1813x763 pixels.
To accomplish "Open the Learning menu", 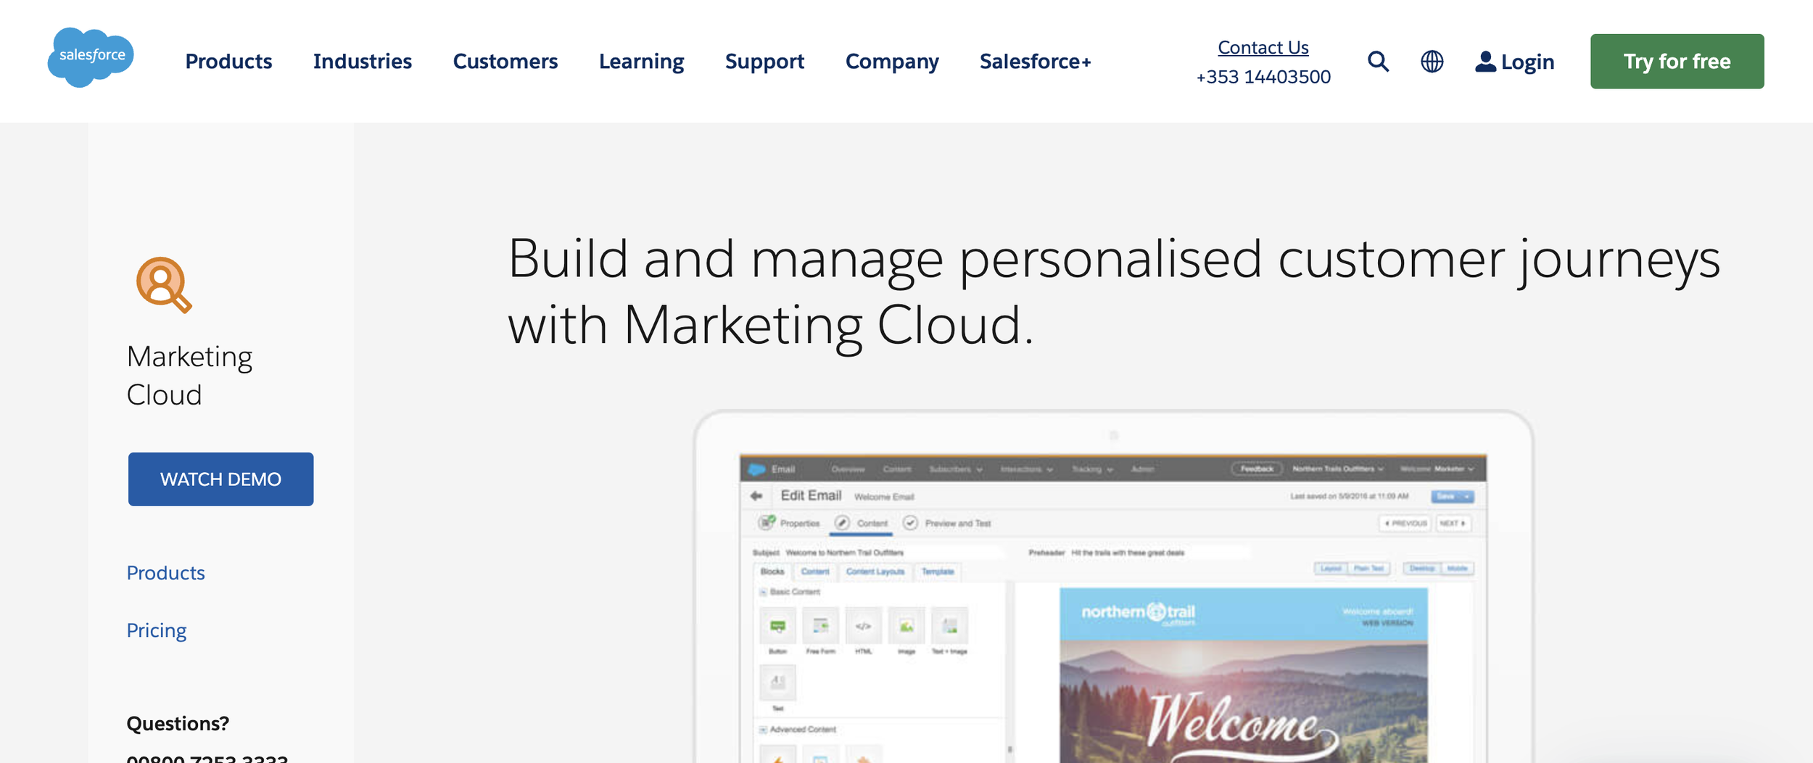I will point(642,62).
